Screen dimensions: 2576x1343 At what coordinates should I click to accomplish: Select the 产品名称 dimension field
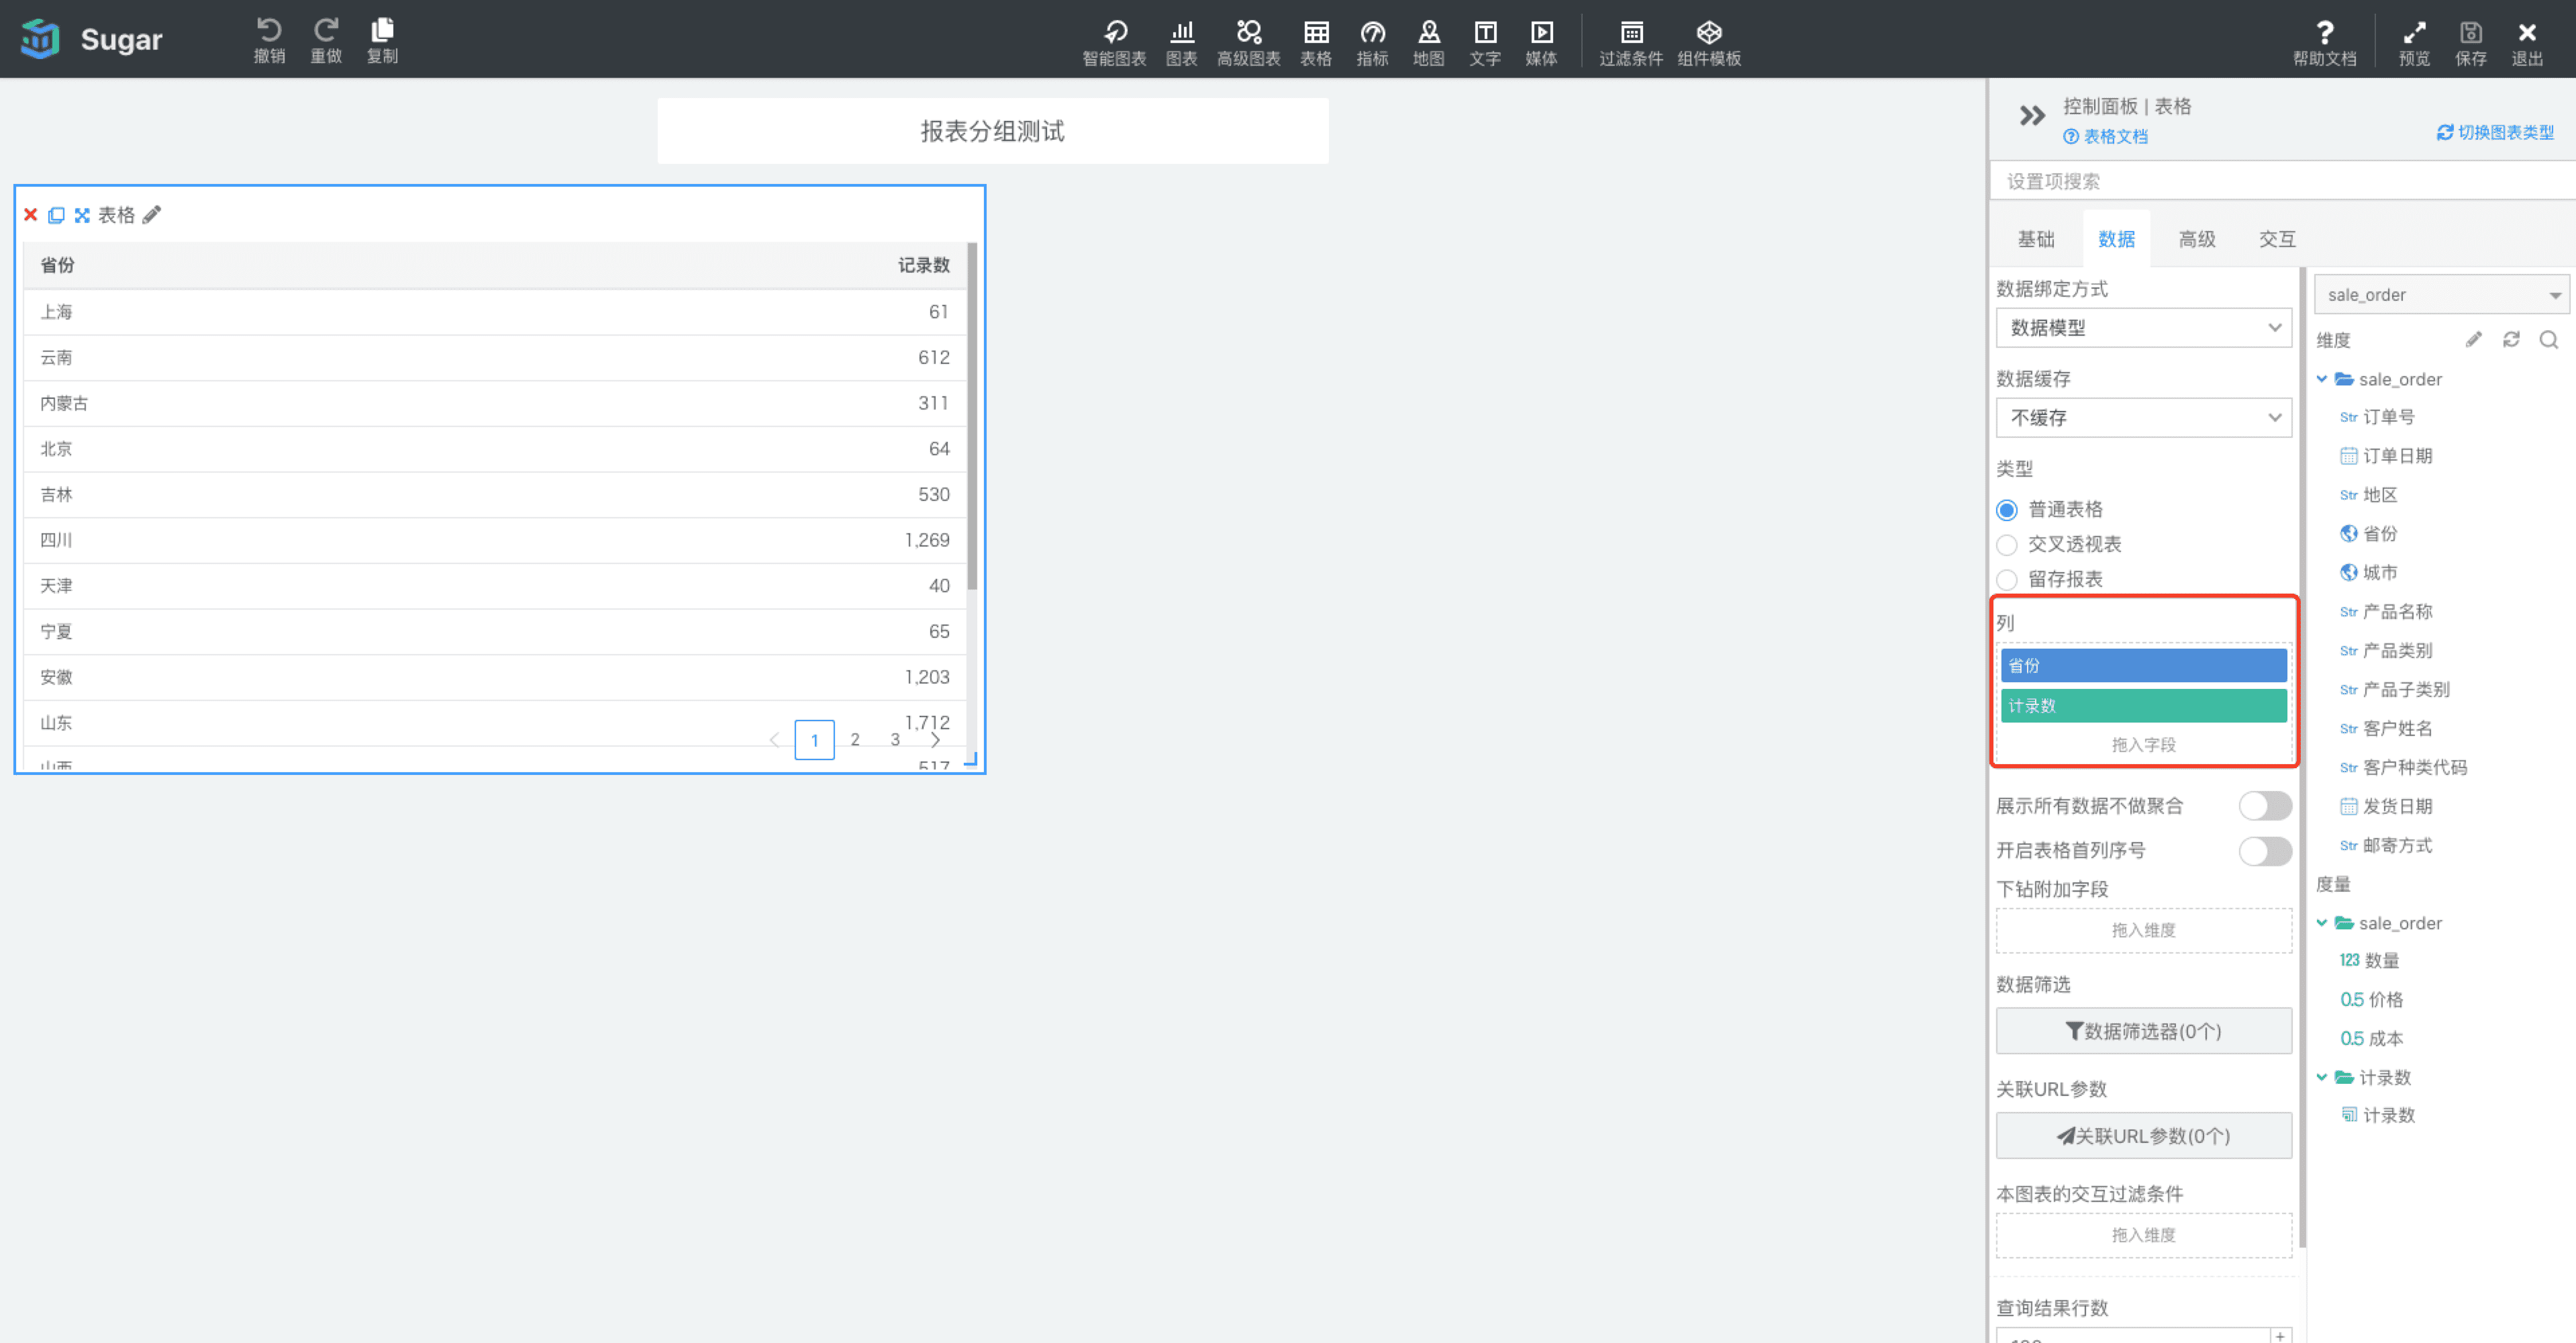tap(2386, 612)
